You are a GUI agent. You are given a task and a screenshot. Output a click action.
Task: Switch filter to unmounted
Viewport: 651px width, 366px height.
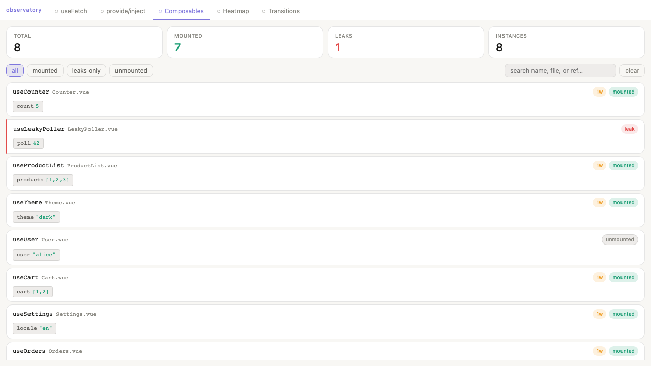[x=131, y=70]
